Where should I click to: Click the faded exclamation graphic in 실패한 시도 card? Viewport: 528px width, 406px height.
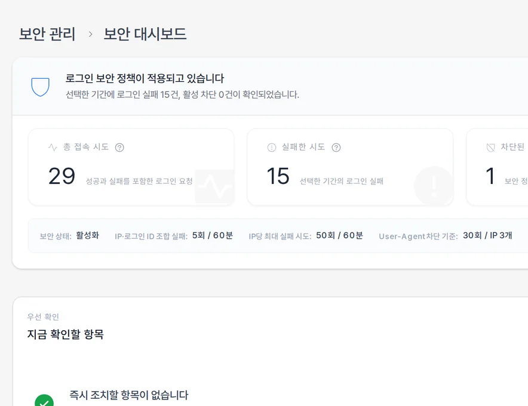pyautogui.click(x=434, y=186)
